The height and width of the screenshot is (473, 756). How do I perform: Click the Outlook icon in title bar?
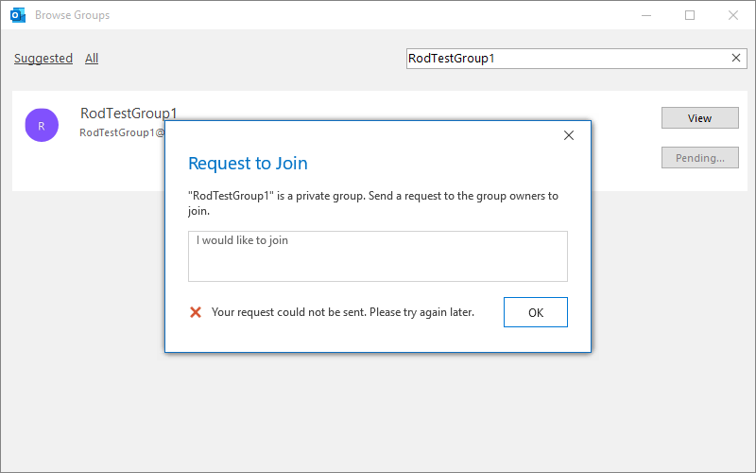coord(18,15)
